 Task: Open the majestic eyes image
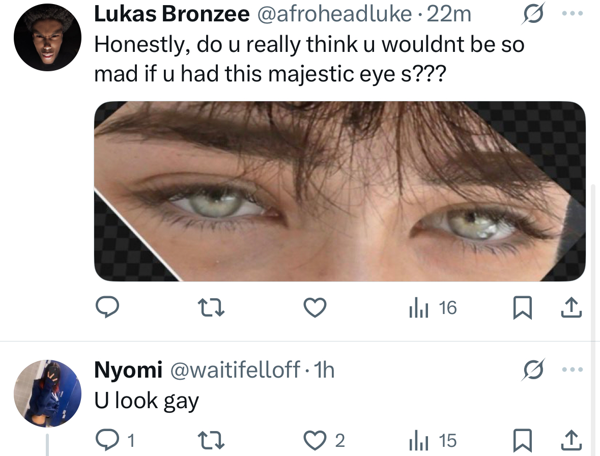[x=339, y=191]
